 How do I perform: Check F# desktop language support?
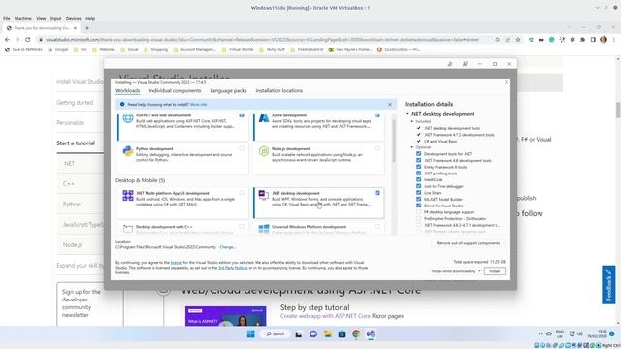pos(418,212)
